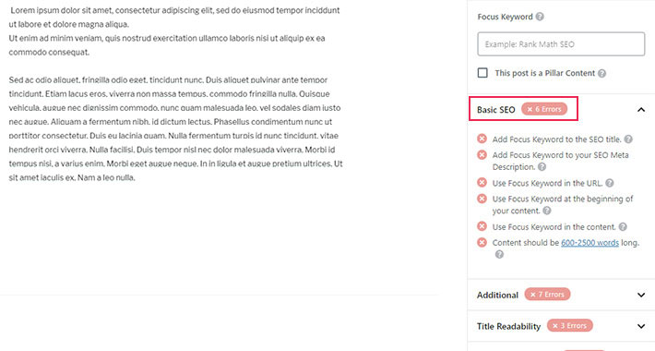
Task: Click red error icon for URL keyword check
Action: [x=482, y=182]
